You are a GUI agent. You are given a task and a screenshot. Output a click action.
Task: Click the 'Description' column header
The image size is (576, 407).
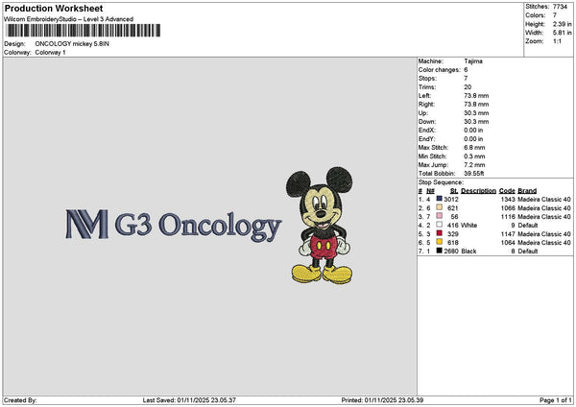pyautogui.click(x=478, y=191)
